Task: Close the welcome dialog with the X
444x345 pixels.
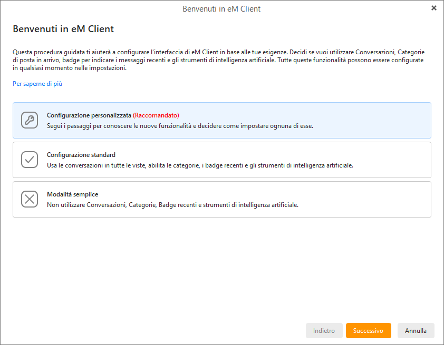Action: 433,8
